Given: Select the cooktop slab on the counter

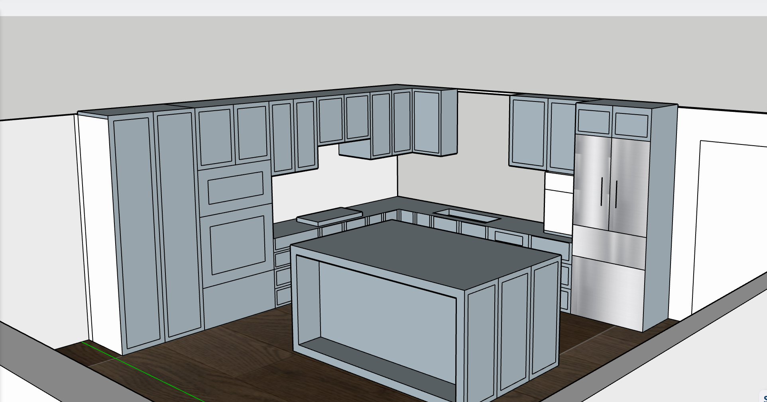Looking at the screenshot, I should tap(329, 216).
